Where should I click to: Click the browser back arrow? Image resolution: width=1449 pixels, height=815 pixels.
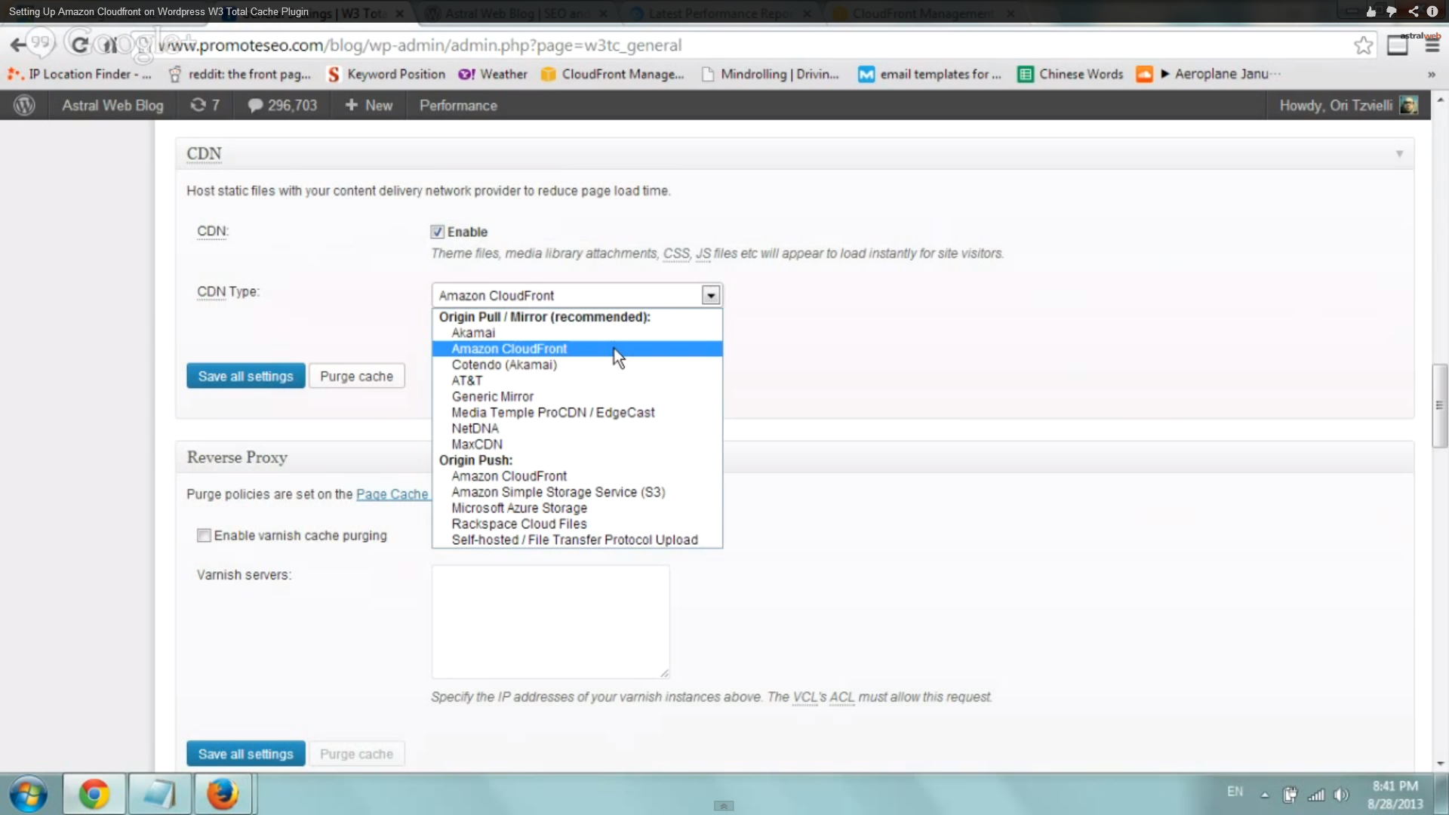(18, 45)
